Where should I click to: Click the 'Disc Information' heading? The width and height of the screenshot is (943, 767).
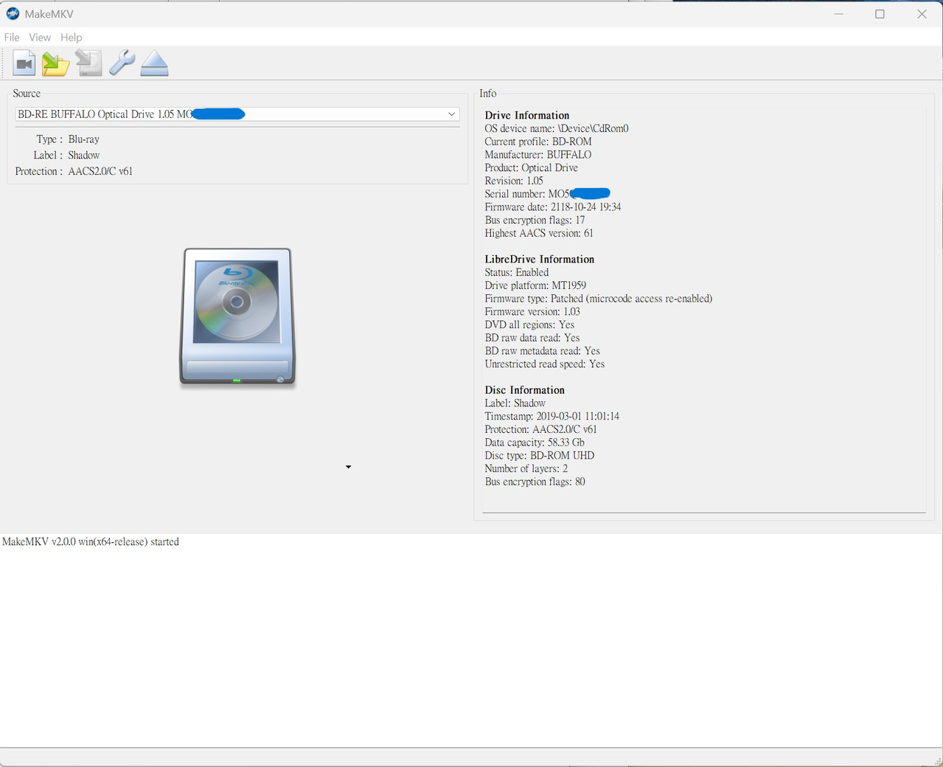(x=525, y=390)
